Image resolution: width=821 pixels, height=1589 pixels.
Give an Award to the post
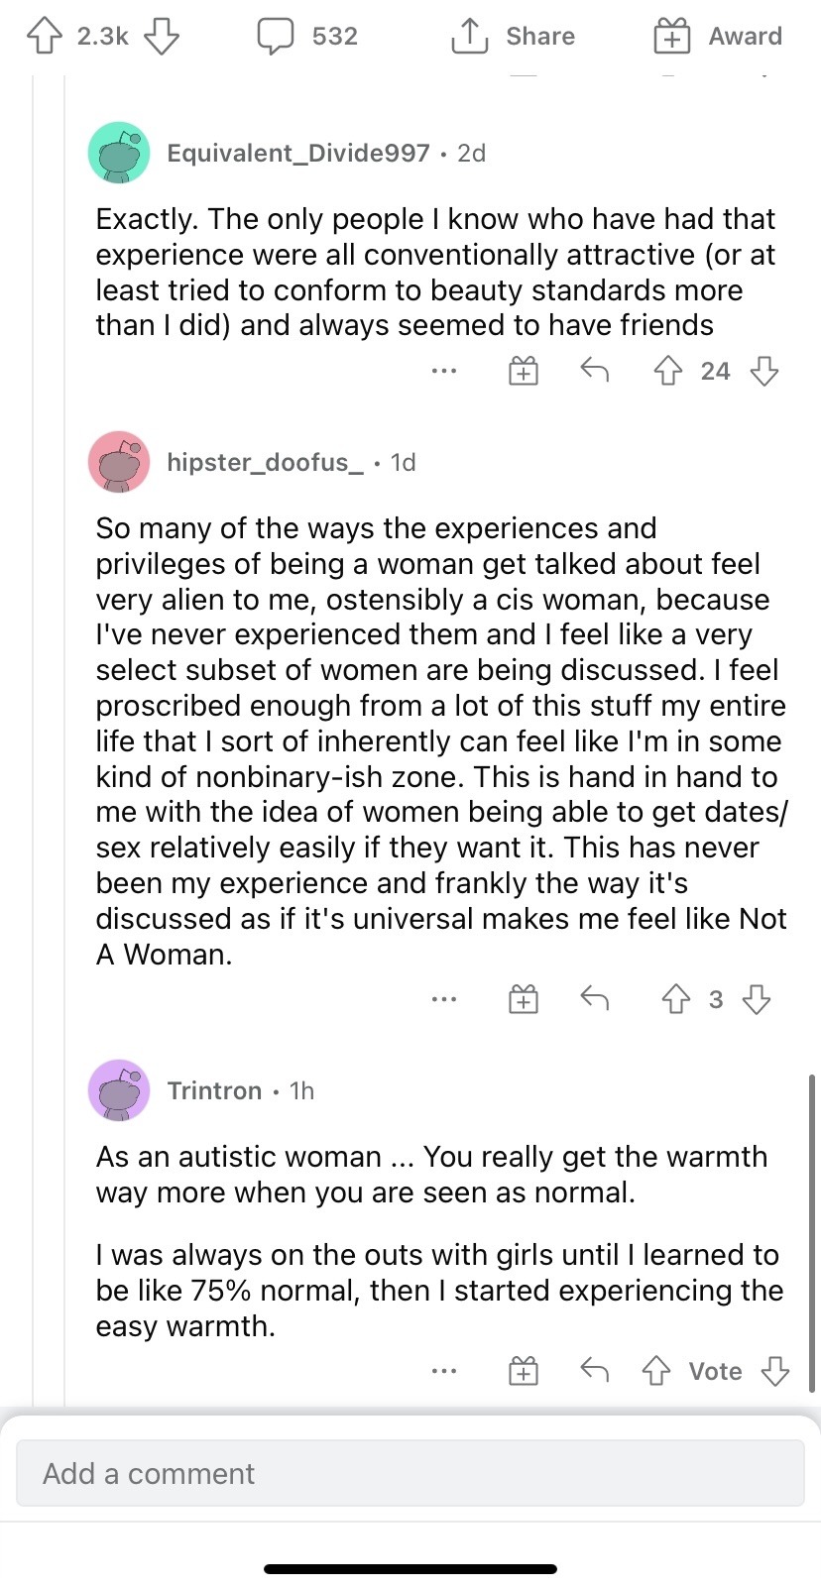718,37
